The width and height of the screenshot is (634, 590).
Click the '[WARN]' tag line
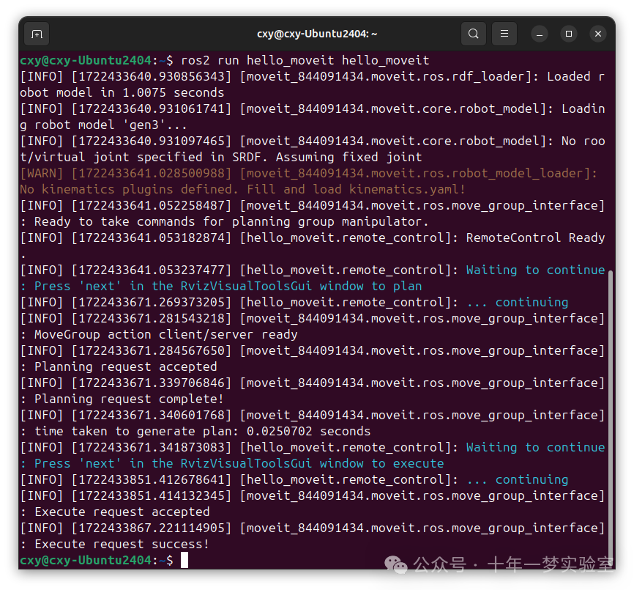pyautogui.click(x=308, y=174)
